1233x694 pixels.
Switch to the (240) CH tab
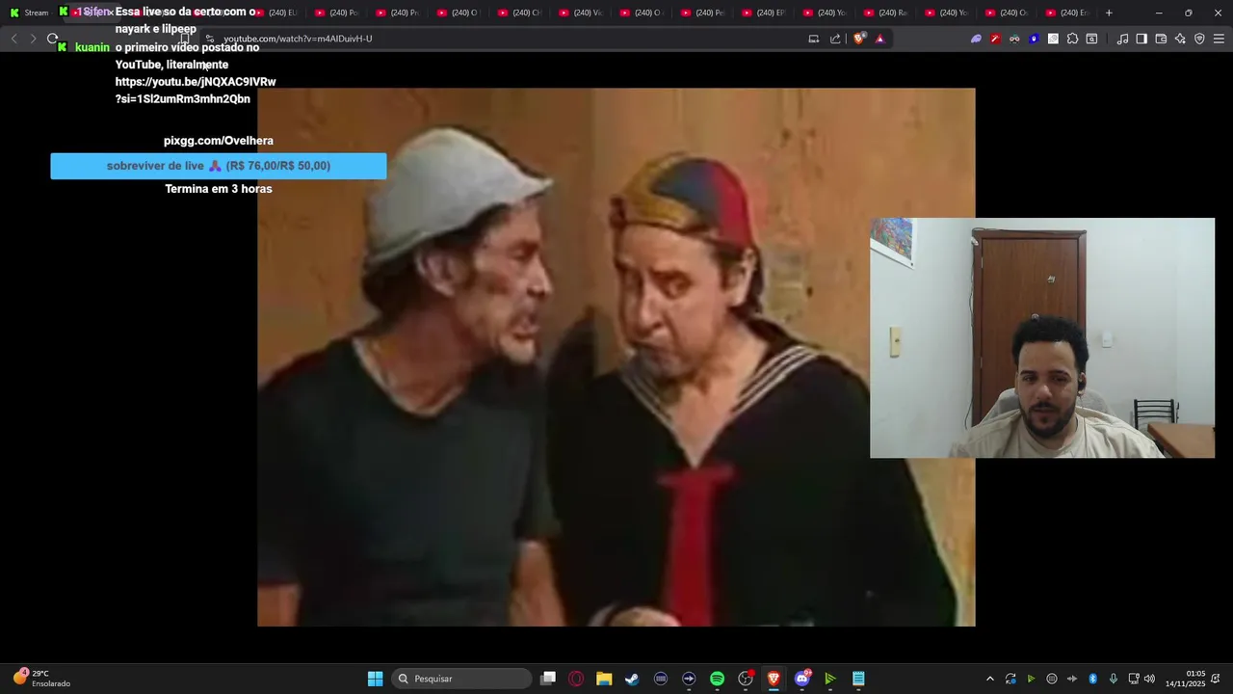point(519,13)
